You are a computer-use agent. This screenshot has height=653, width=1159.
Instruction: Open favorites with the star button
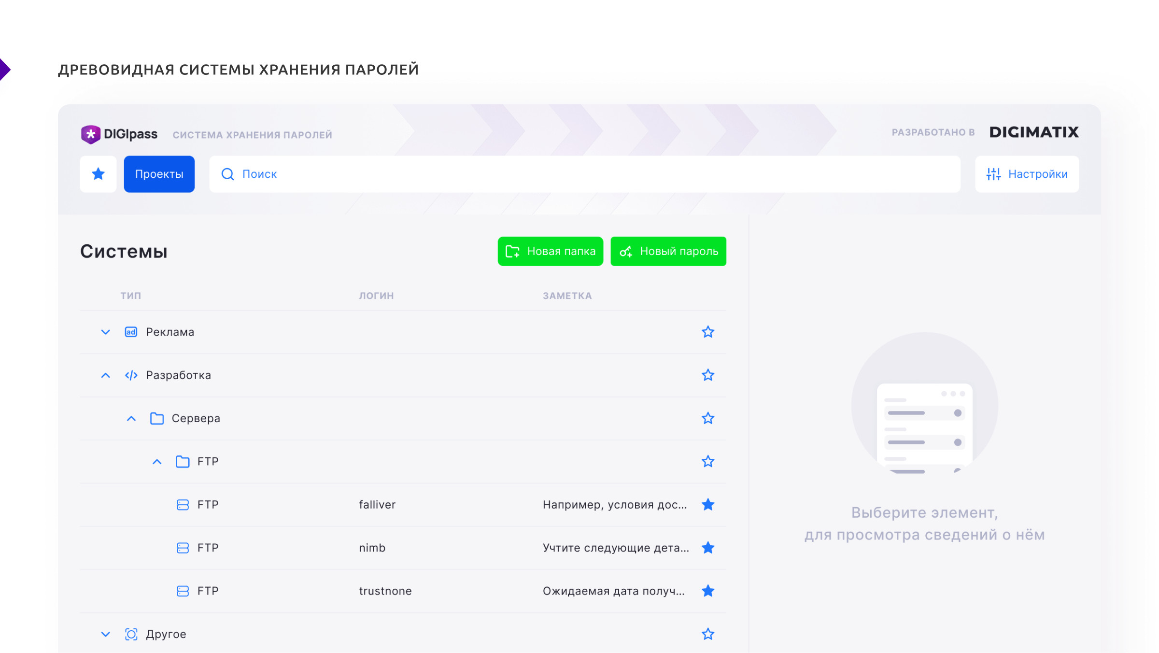click(x=98, y=174)
